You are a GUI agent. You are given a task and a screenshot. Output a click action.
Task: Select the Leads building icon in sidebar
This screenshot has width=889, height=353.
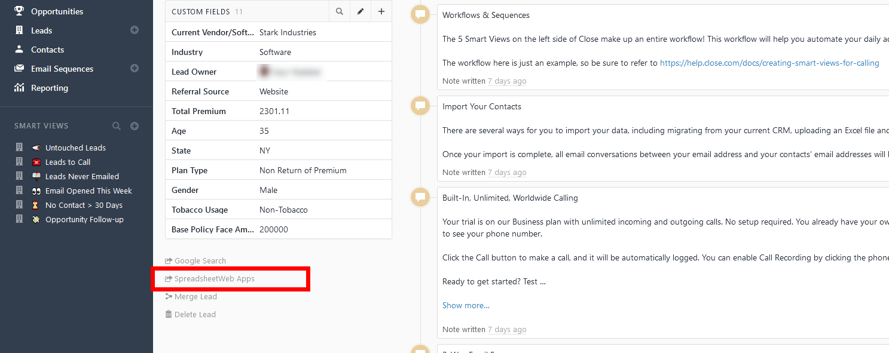coord(19,30)
